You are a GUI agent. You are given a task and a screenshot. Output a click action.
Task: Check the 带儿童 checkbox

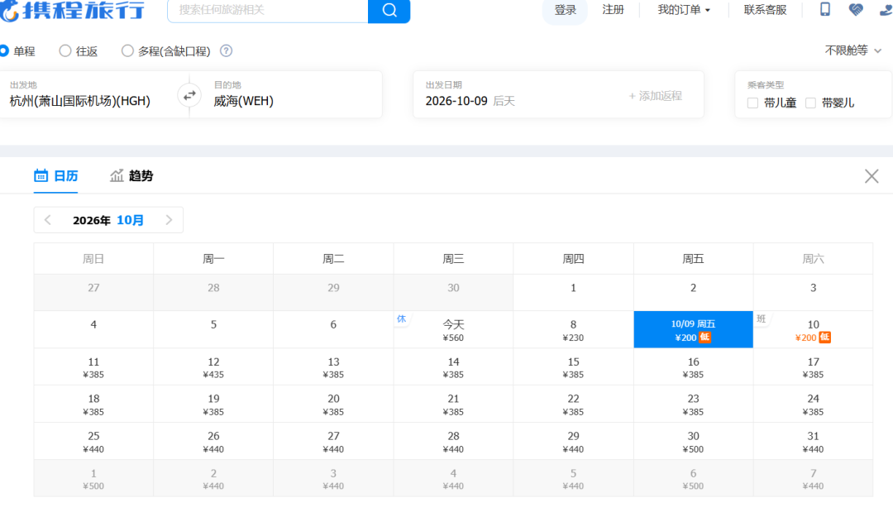[752, 103]
